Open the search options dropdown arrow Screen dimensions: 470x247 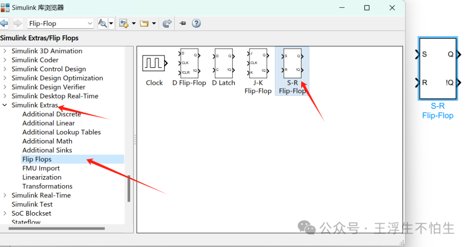pyautogui.click(x=111, y=23)
